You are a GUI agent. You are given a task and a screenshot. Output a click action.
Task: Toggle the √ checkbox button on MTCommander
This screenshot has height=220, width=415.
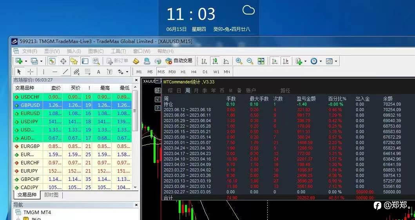tap(158, 99)
